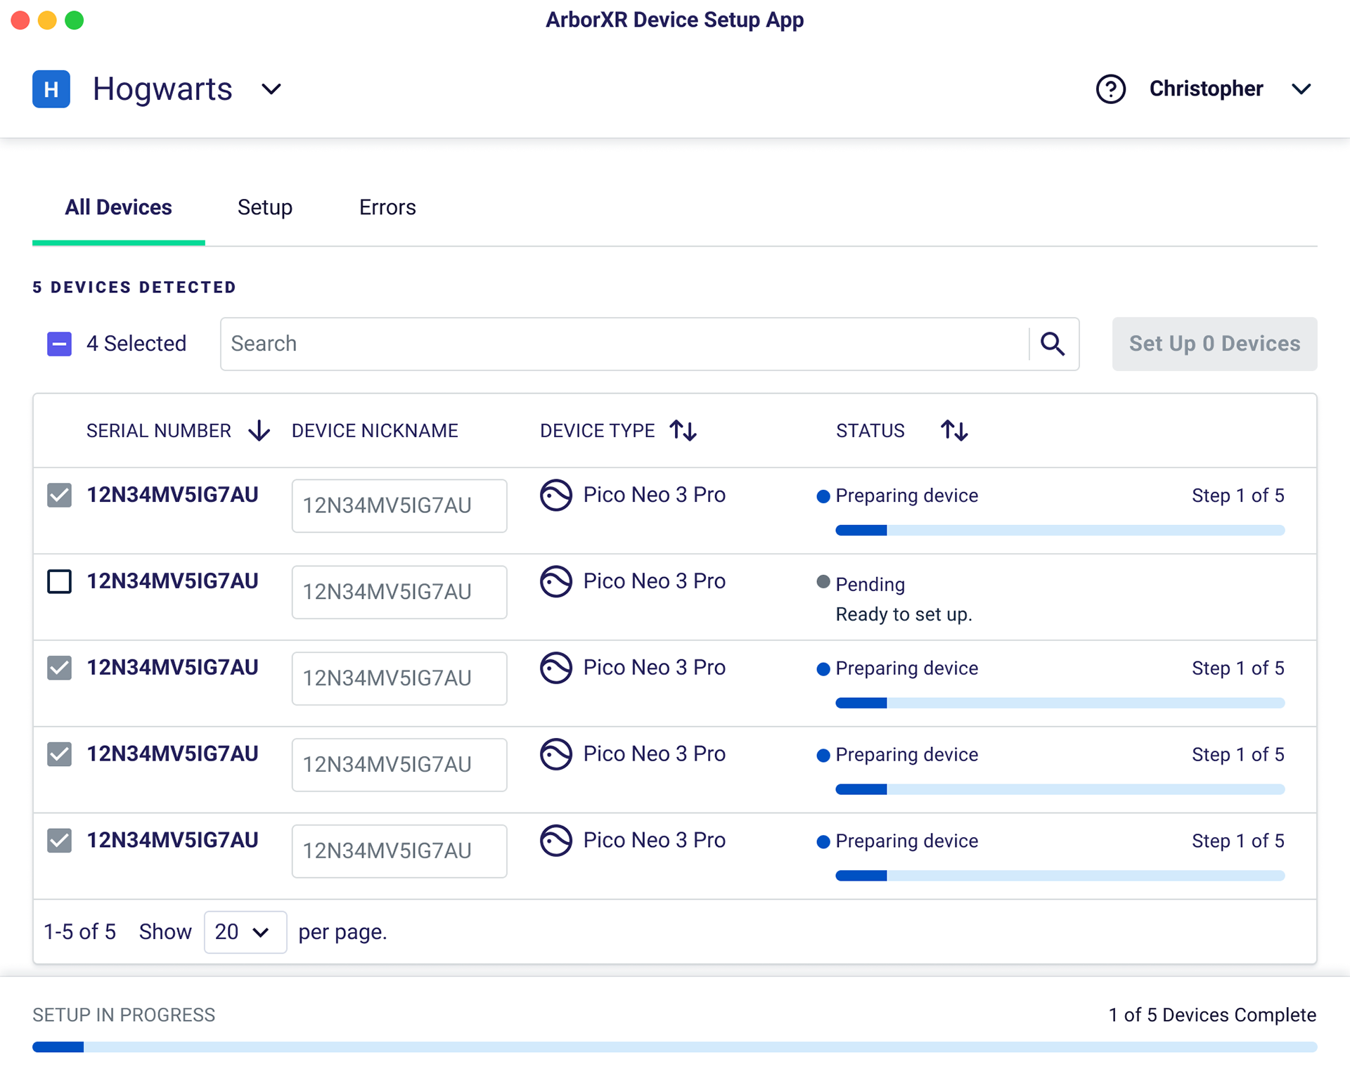Sort using the Status column arrows icon
Screen dimensions: 1350x1074
(x=954, y=430)
